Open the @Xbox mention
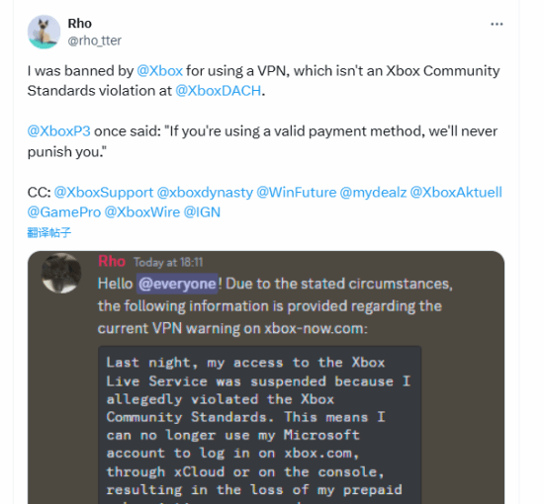This screenshot has height=504, width=544. click(x=159, y=71)
